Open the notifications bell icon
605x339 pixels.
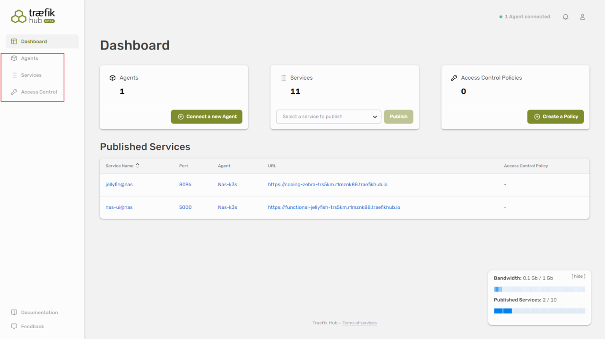pos(565,17)
